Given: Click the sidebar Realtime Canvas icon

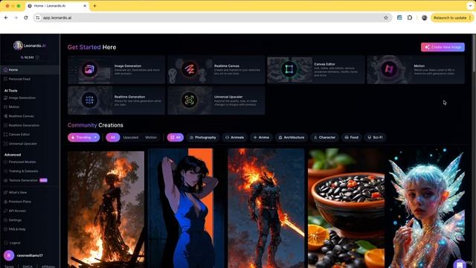Looking at the screenshot, I should (5, 116).
